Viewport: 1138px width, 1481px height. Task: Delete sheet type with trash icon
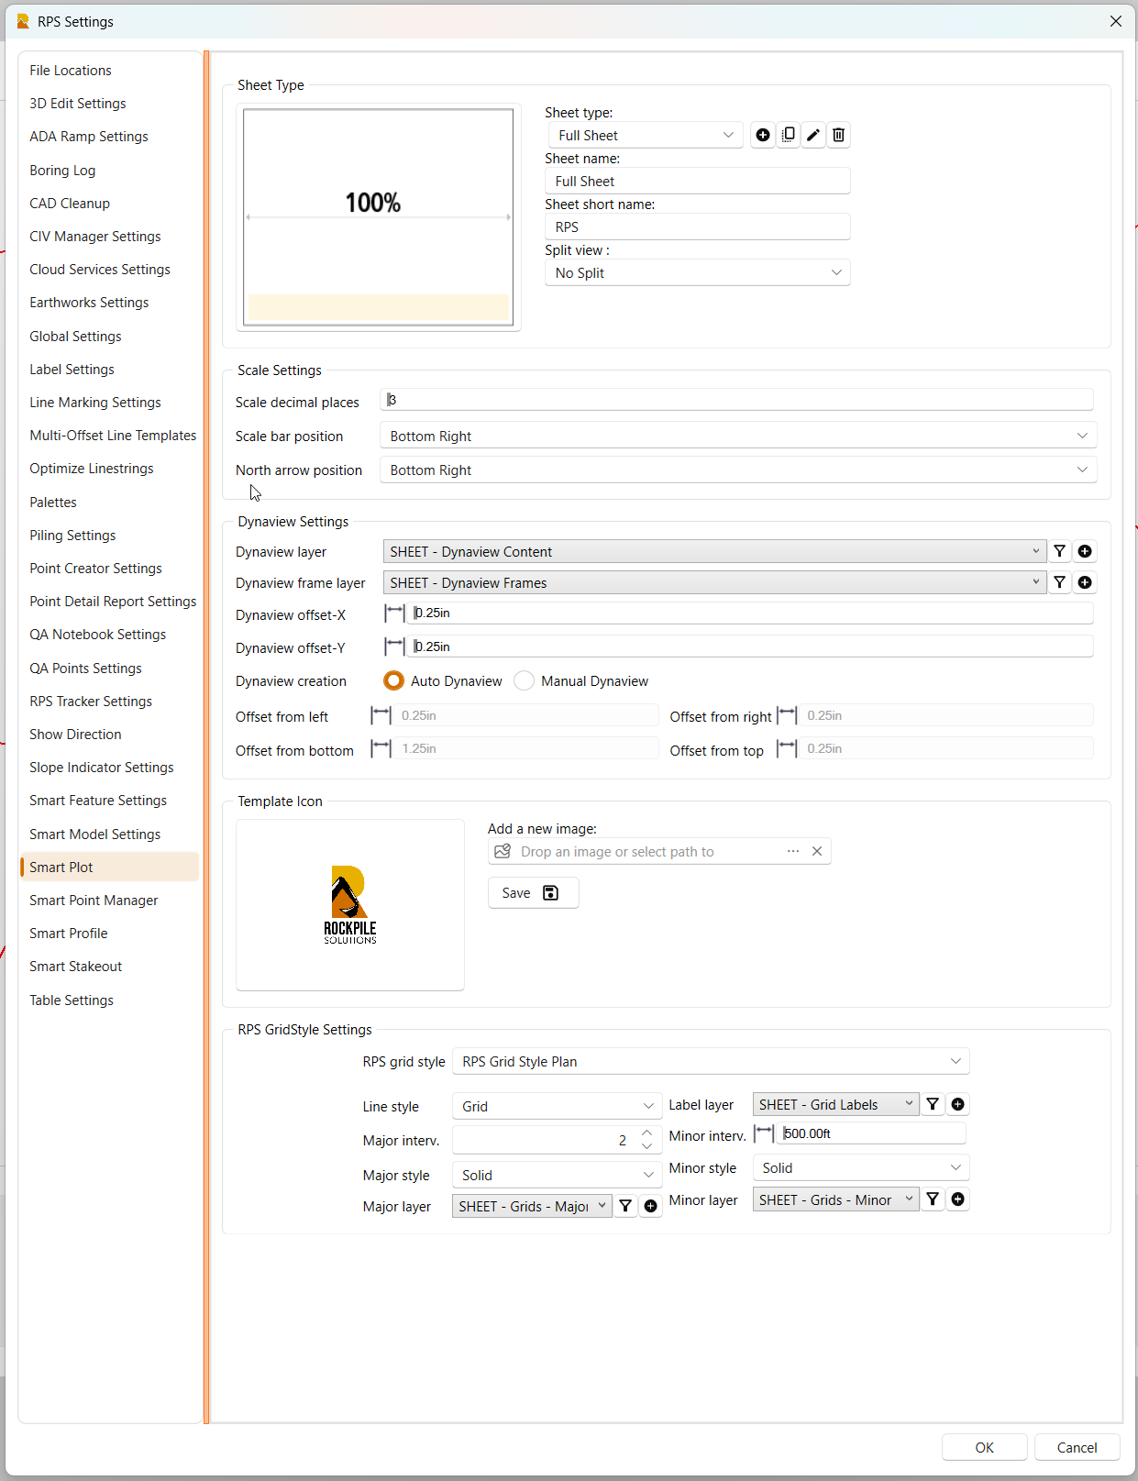838,135
